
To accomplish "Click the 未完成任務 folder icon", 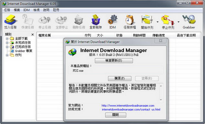I will (12, 42).
